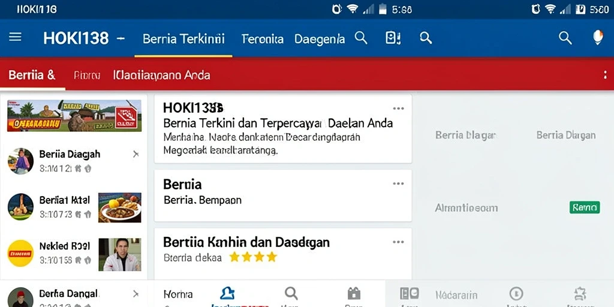Click the Ndarairin label at the bottom

coord(456,295)
